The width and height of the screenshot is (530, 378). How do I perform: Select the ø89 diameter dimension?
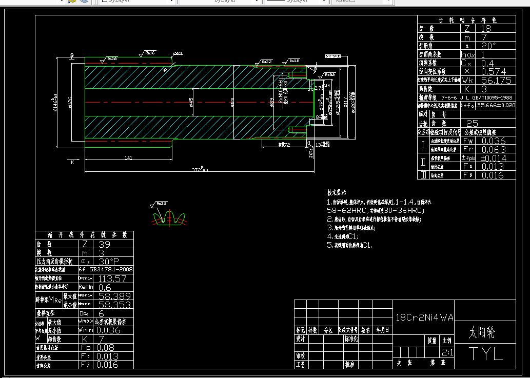click(271, 103)
